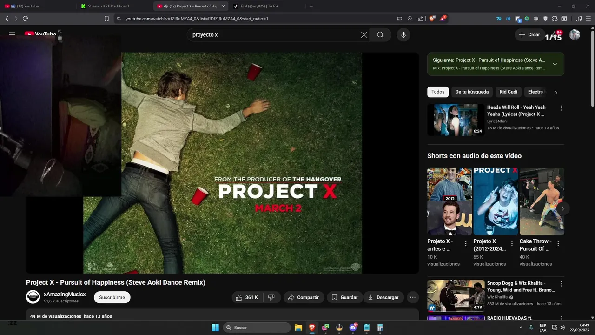Click share page icon in address bar
Image resolution: width=595 pixels, height=335 pixels.
(x=420, y=19)
